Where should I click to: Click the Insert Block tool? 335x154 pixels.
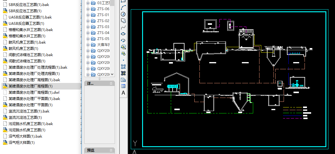(123, 47)
